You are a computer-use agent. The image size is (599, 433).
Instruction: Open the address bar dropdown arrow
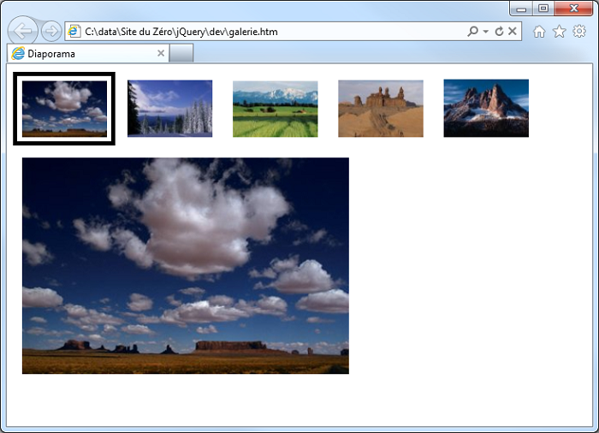(x=485, y=32)
